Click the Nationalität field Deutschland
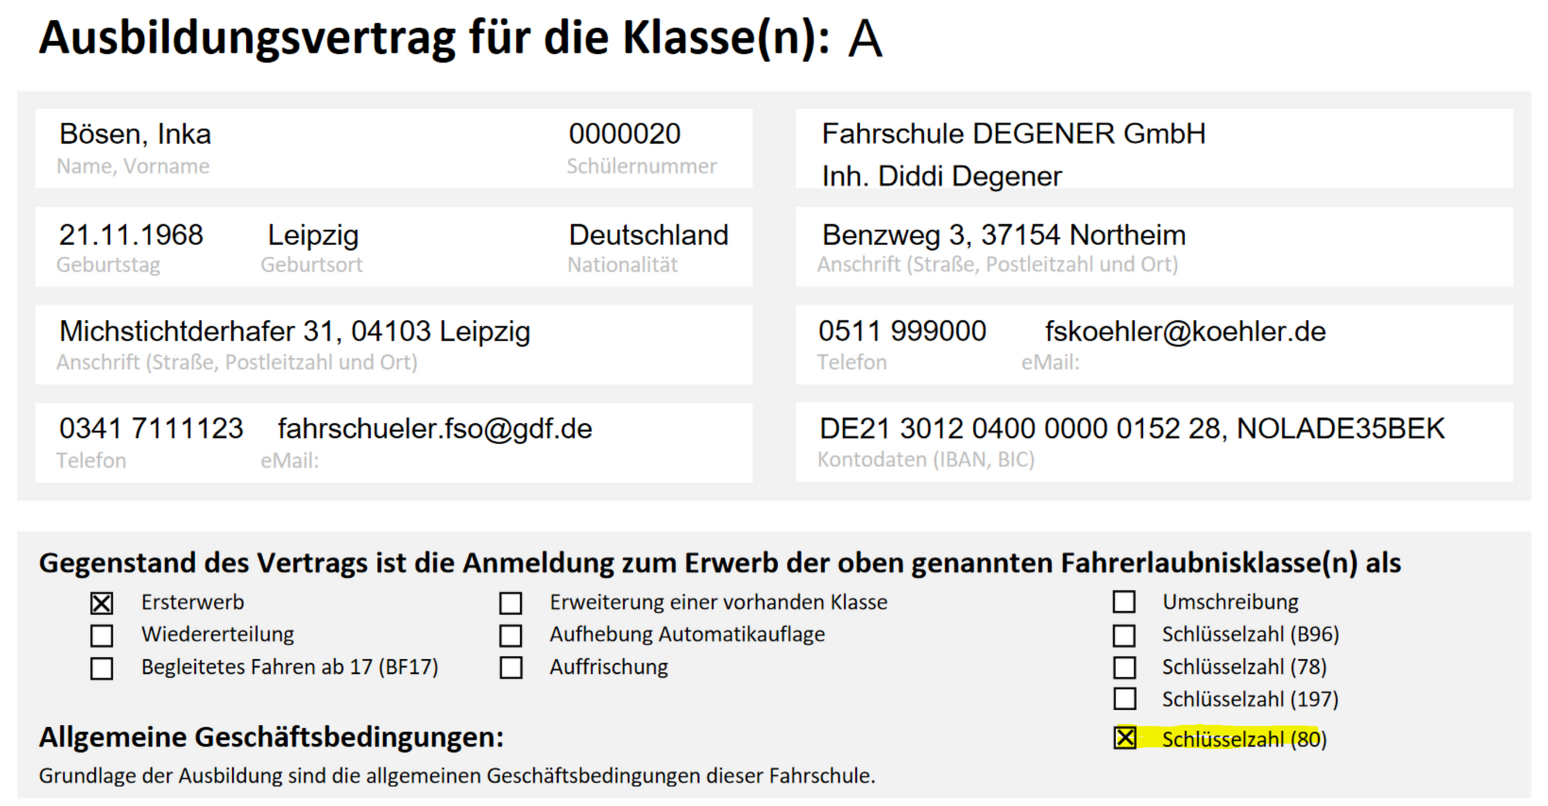Screen dimensions: 1548x806 coord(649,235)
